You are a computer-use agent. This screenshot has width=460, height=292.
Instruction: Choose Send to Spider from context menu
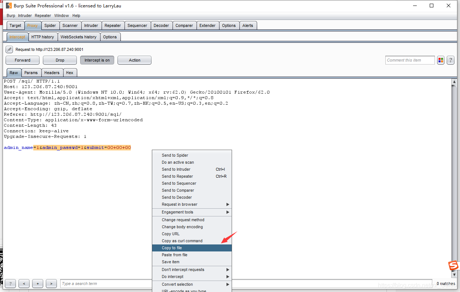coord(192,155)
